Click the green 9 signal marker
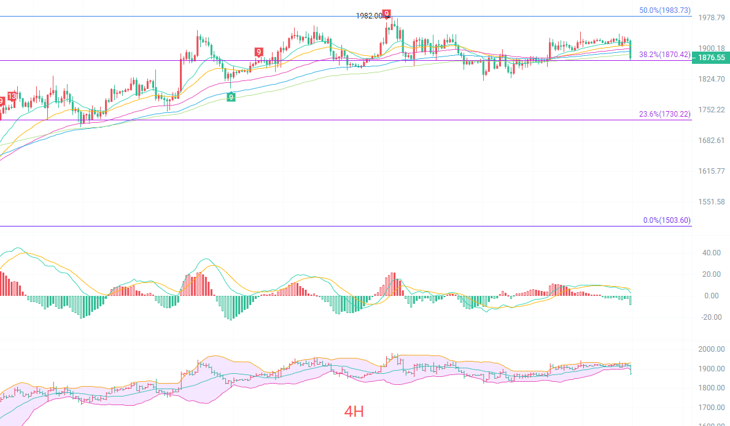Image resolution: width=730 pixels, height=426 pixels. pos(231,97)
